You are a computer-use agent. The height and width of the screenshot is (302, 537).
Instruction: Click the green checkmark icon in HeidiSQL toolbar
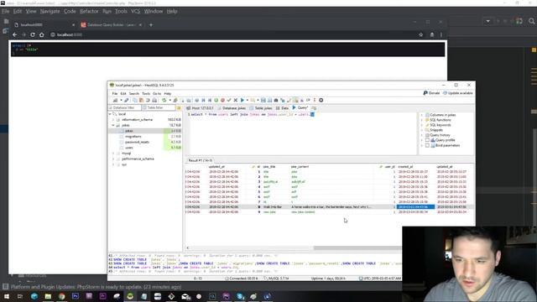coord(229,101)
